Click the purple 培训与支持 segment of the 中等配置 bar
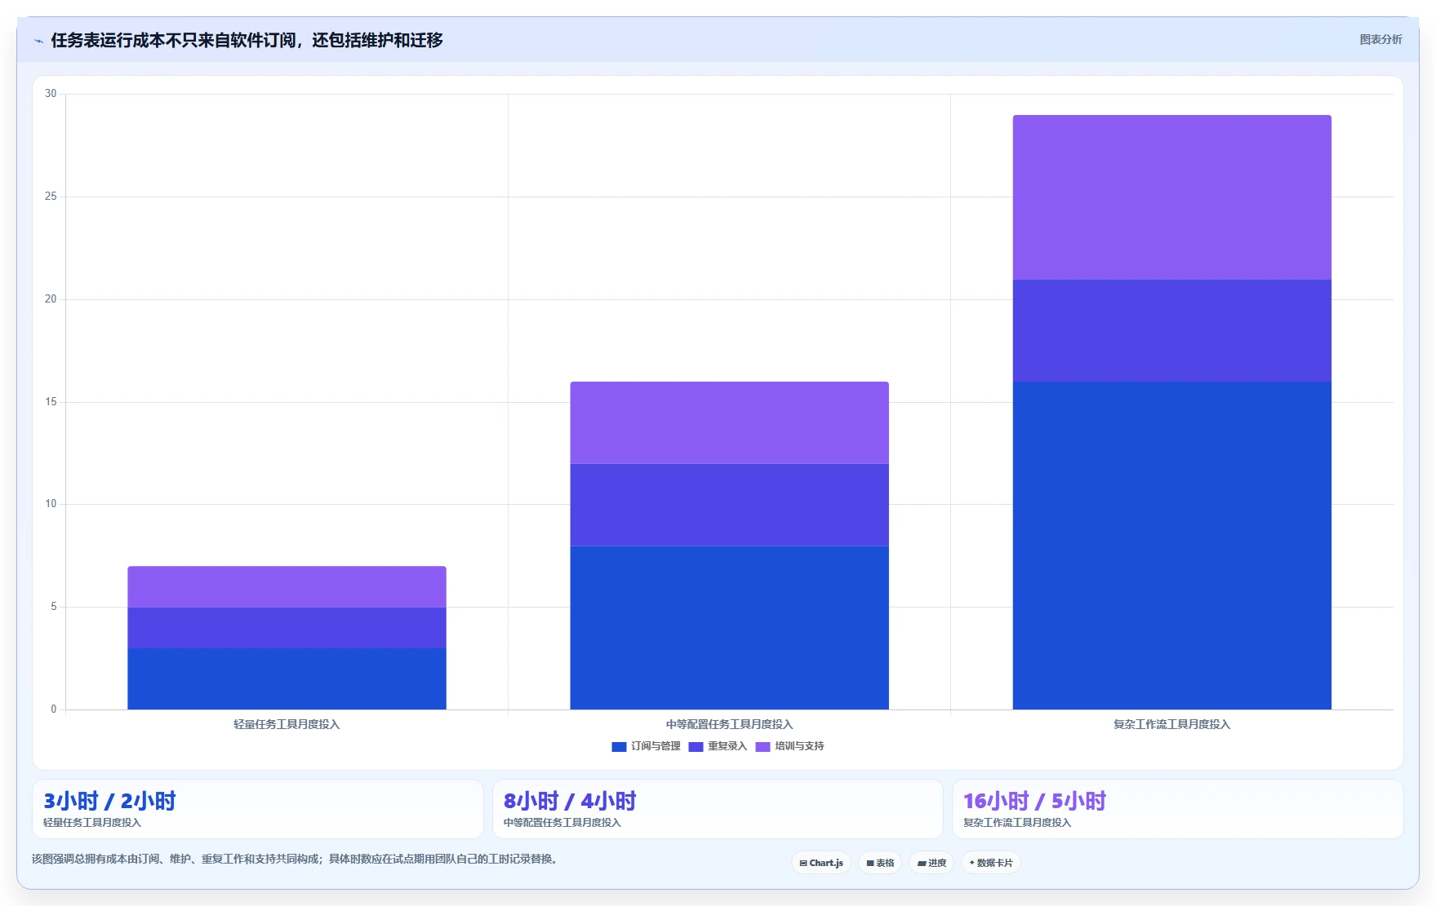 [729, 422]
